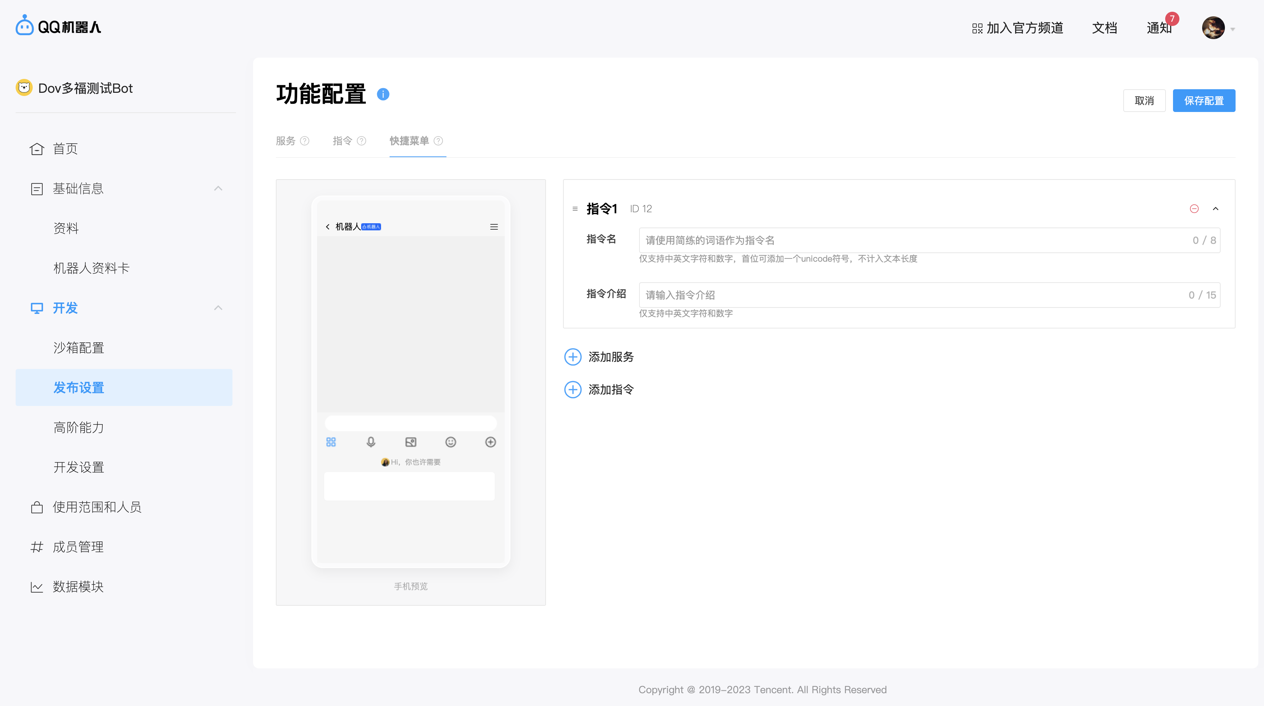This screenshot has height=706, width=1264.
Task: Open the info icon next to 功能配置
Action: tap(383, 94)
